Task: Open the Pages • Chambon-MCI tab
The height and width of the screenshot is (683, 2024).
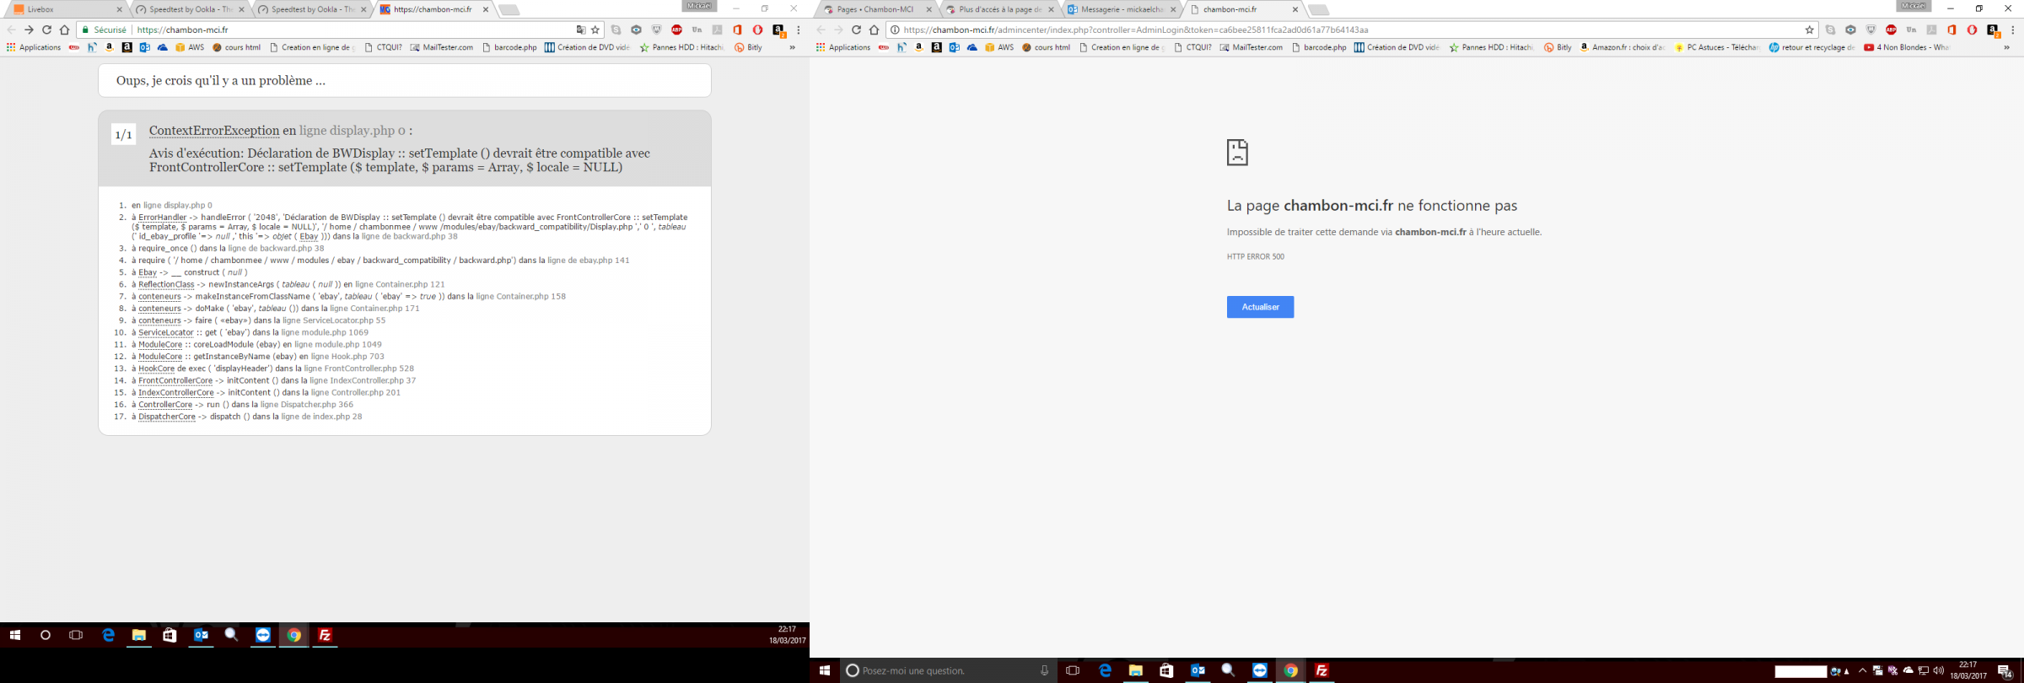Action: coord(877,9)
